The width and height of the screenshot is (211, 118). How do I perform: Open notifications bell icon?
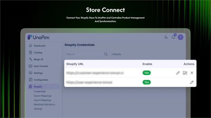[x=173, y=37]
